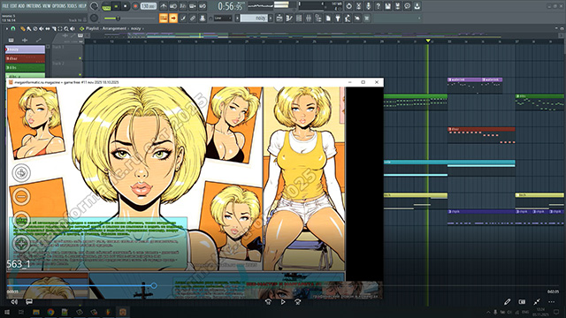Toggle song/pattern mode switch

pyautogui.click(x=107, y=6)
